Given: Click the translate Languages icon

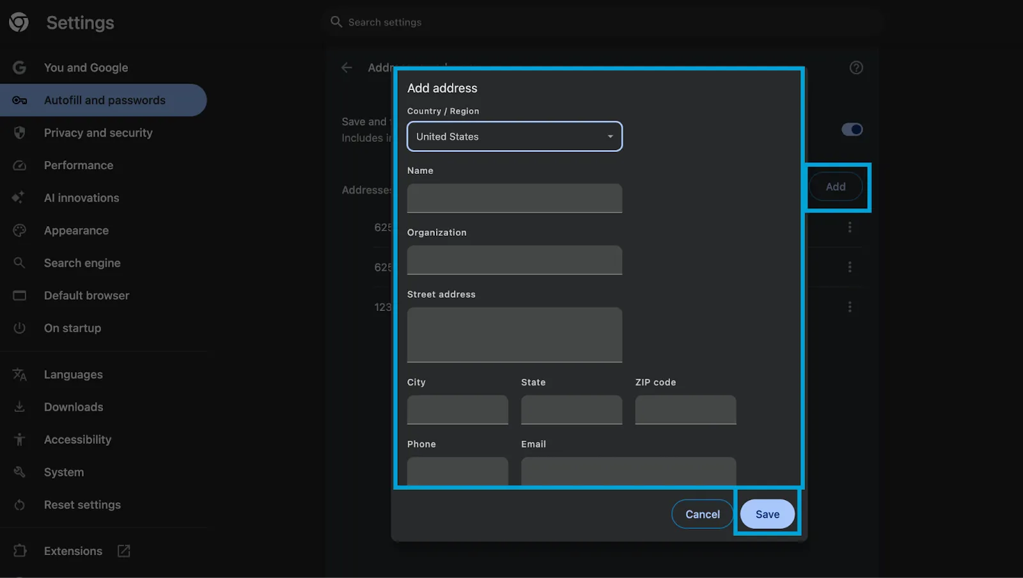Looking at the screenshot, I should pyautogui.click(x=20, y=375).
